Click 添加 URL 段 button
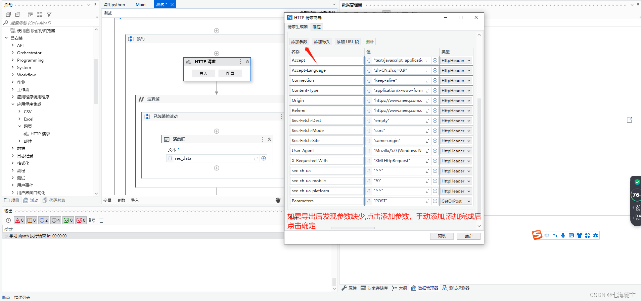 (348, 42)
